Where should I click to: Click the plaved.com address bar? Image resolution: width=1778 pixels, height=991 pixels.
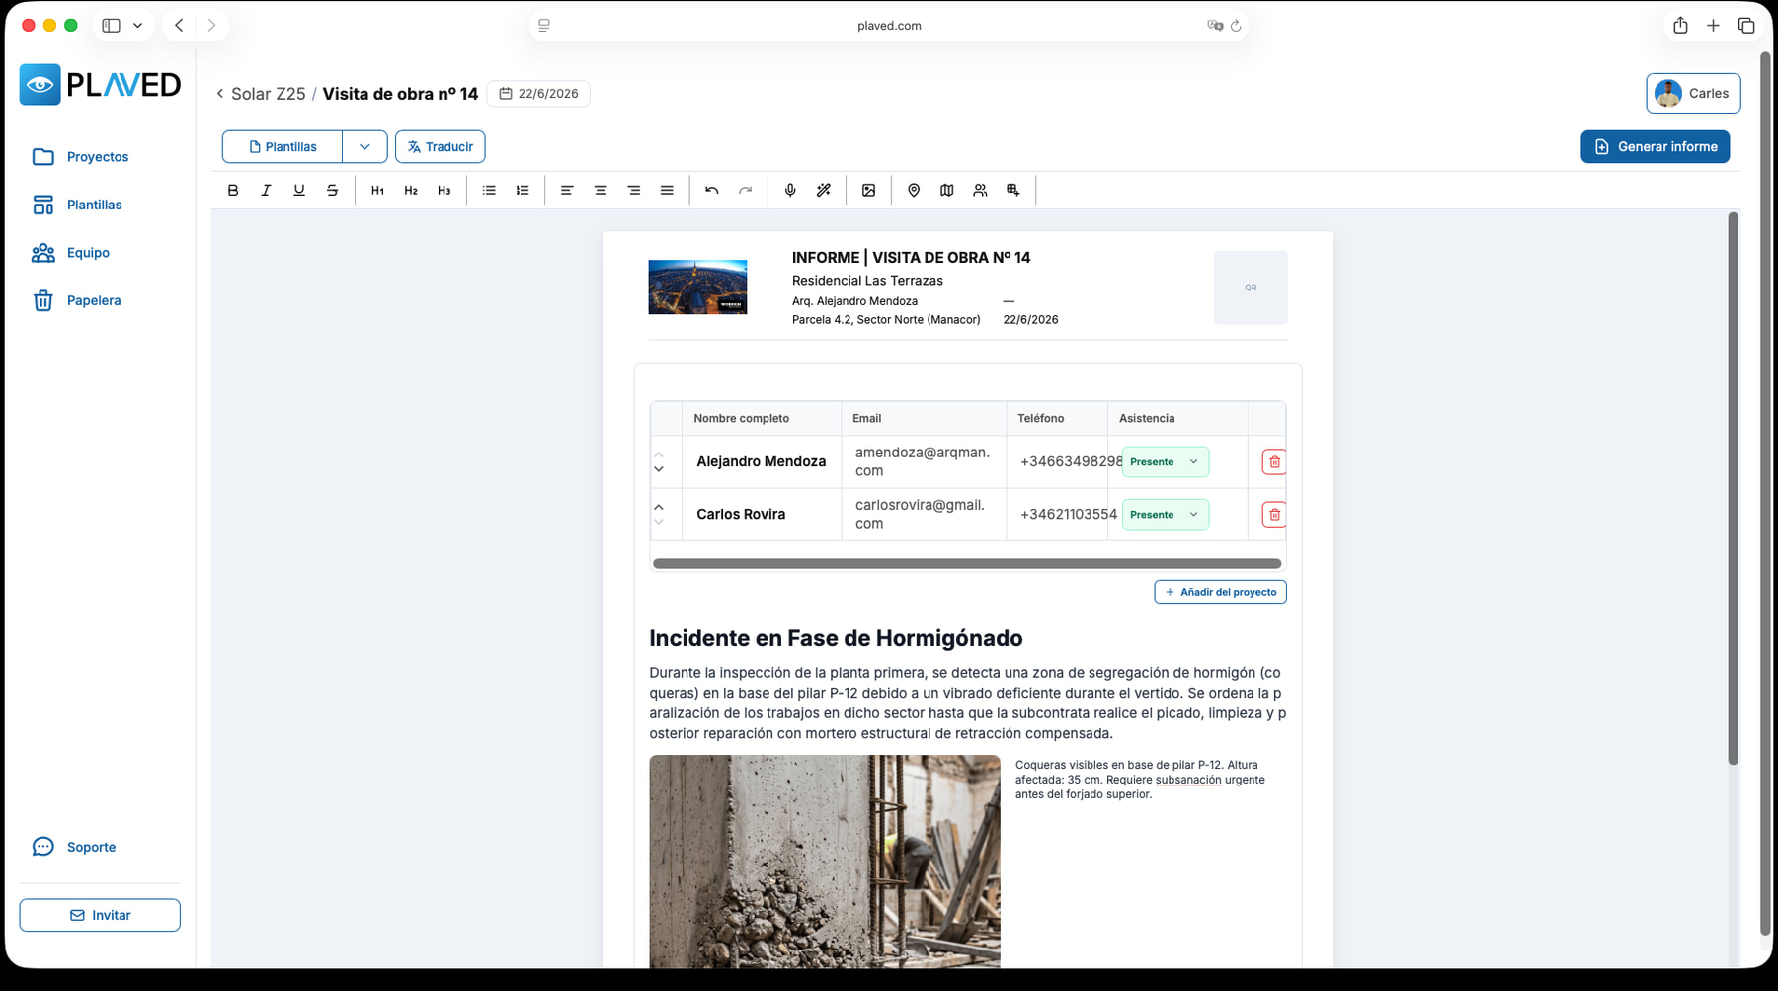pyautogui.click(x=889, y=26)
